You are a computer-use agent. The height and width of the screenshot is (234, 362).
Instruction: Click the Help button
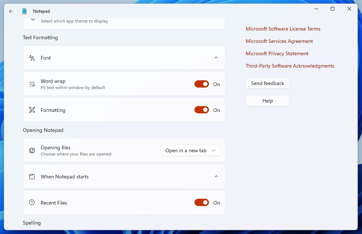tap(267, 101)
